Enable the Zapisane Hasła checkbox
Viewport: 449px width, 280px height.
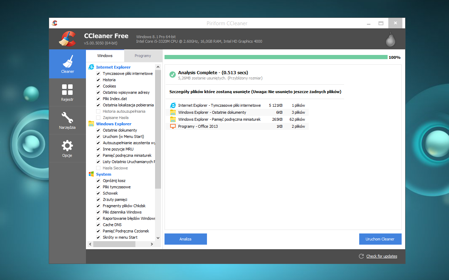(x=98, y=117)
